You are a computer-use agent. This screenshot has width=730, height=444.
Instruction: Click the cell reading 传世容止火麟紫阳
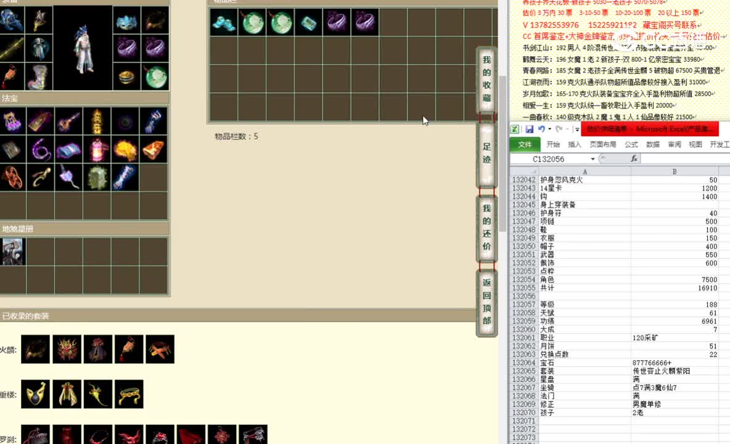[x=675, y=371]
